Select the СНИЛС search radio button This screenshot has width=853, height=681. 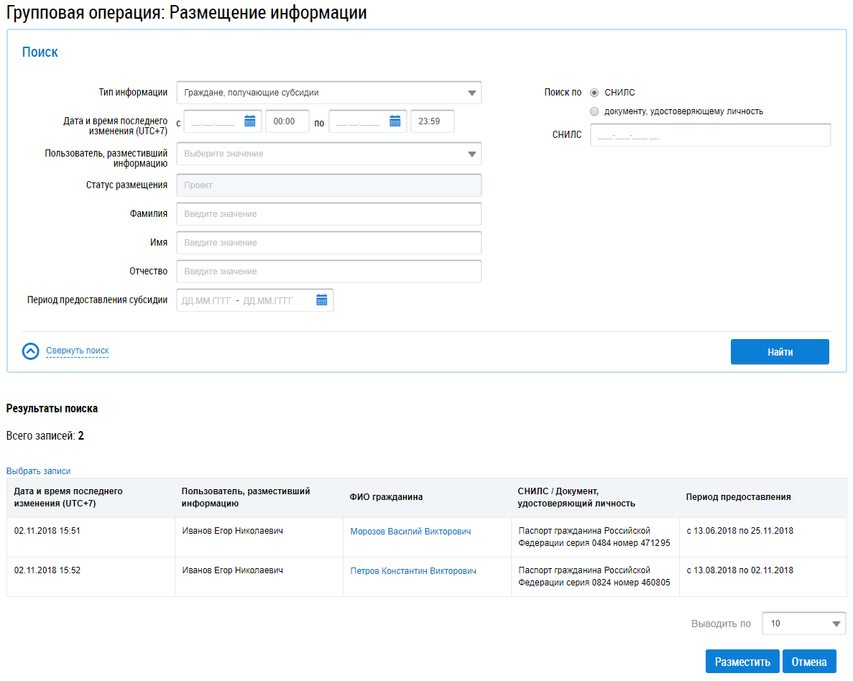pos(594,93)
